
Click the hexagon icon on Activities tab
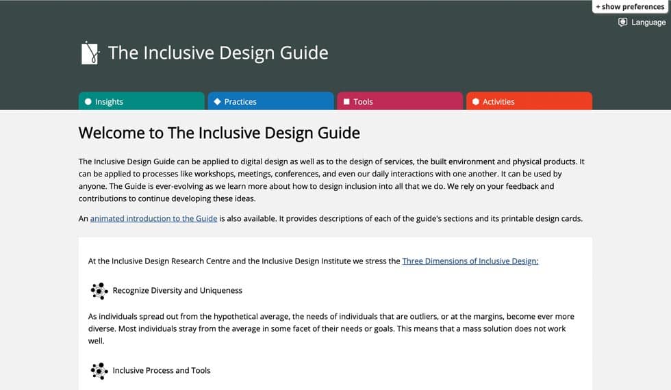tap(475, 102)
